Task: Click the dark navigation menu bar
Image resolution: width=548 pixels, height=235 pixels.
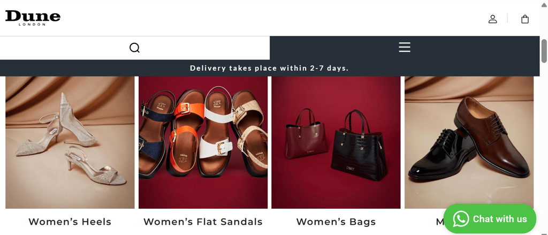Action: 405,48
